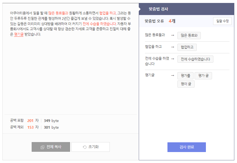Click the 전체 복사 copy button

pyautogui.click(x=51, y=147)
